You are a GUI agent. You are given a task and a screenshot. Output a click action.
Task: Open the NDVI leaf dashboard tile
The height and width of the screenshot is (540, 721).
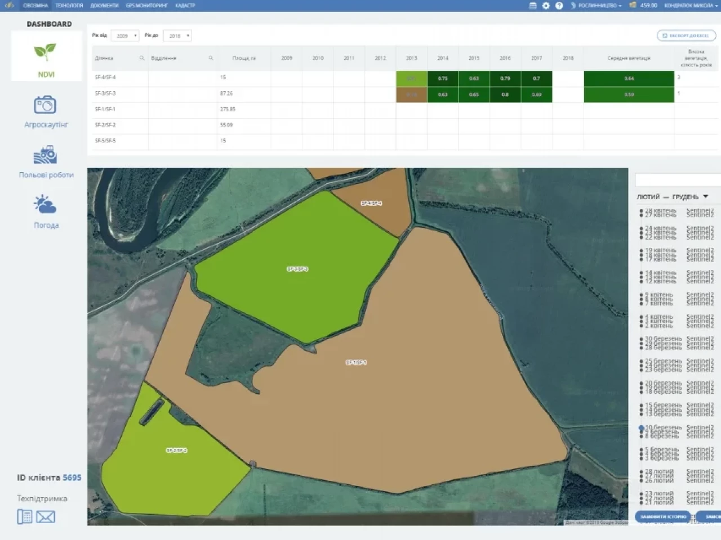[x=46, y=56]
